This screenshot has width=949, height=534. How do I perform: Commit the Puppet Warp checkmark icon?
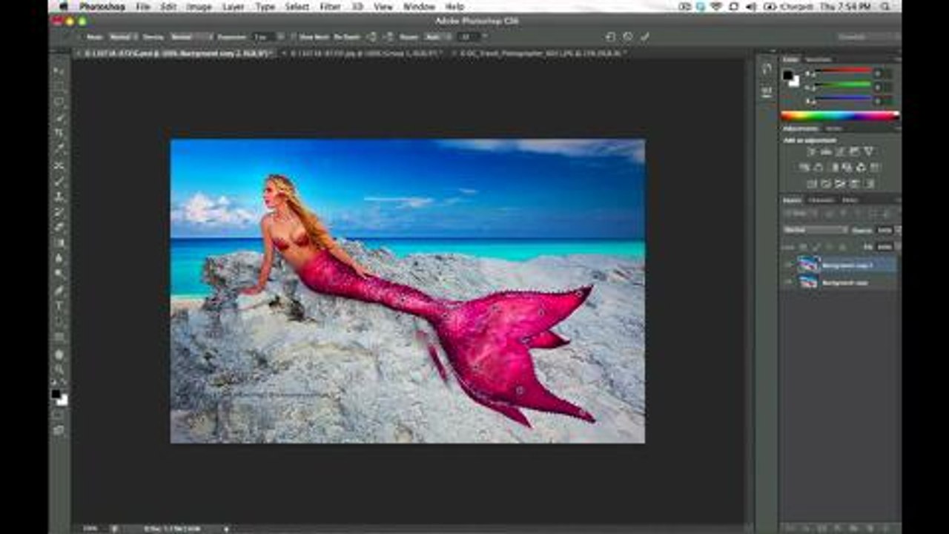(x=644, y=36)
